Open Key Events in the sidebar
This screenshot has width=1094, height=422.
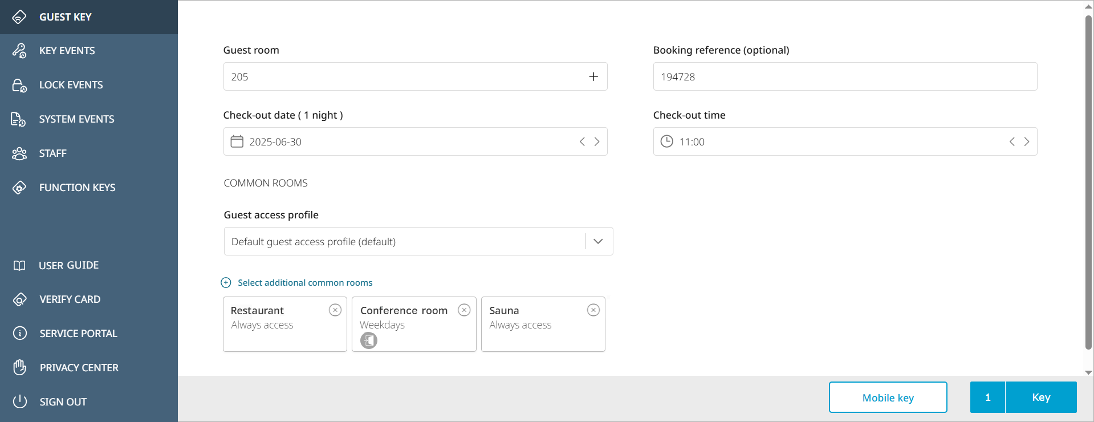click(x=67, y=51)
